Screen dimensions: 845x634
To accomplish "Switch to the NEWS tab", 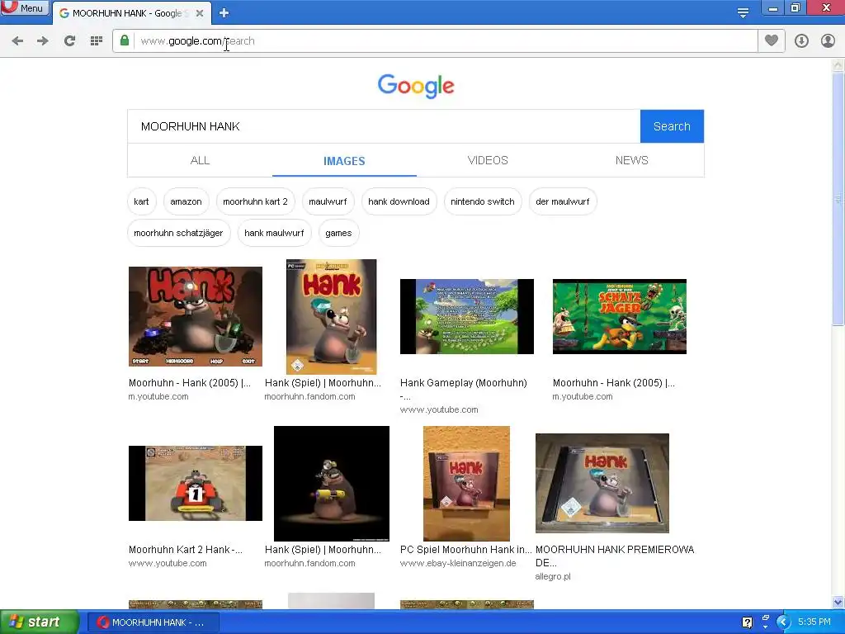I will [631, 161].
